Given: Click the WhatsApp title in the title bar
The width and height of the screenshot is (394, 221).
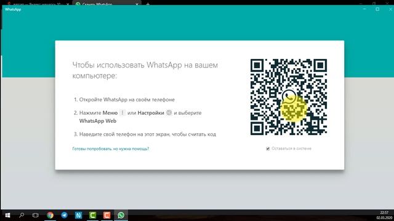Looking at the screenshot, I should (x=13, y=10).
